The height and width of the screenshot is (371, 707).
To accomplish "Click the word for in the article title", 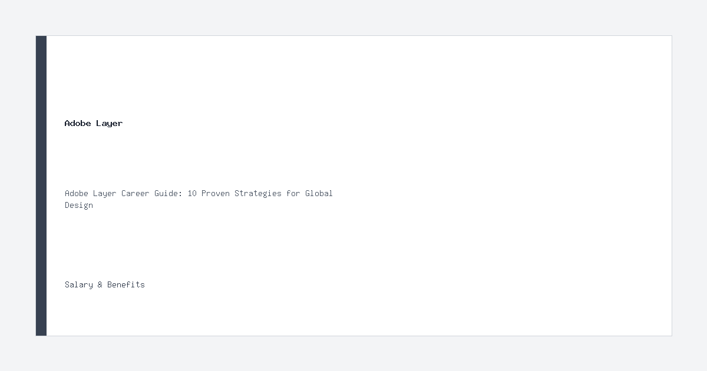I will 293,193.
